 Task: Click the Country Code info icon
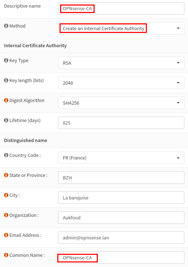6,155
